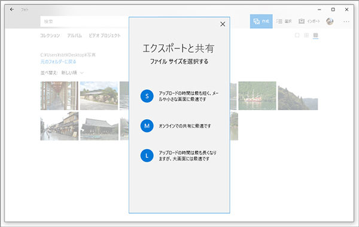Open the rainy old street thumbnail
This screenshot has height=227, width=359.
coord(59,126)
